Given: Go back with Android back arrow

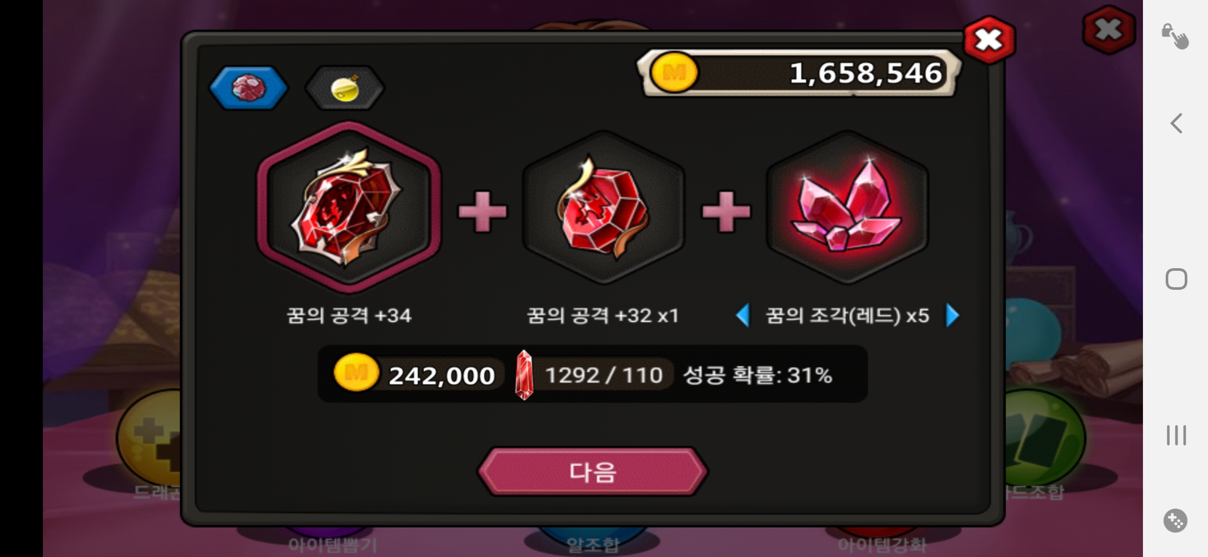Looking at the screenshot, I should coord(1177,123).
